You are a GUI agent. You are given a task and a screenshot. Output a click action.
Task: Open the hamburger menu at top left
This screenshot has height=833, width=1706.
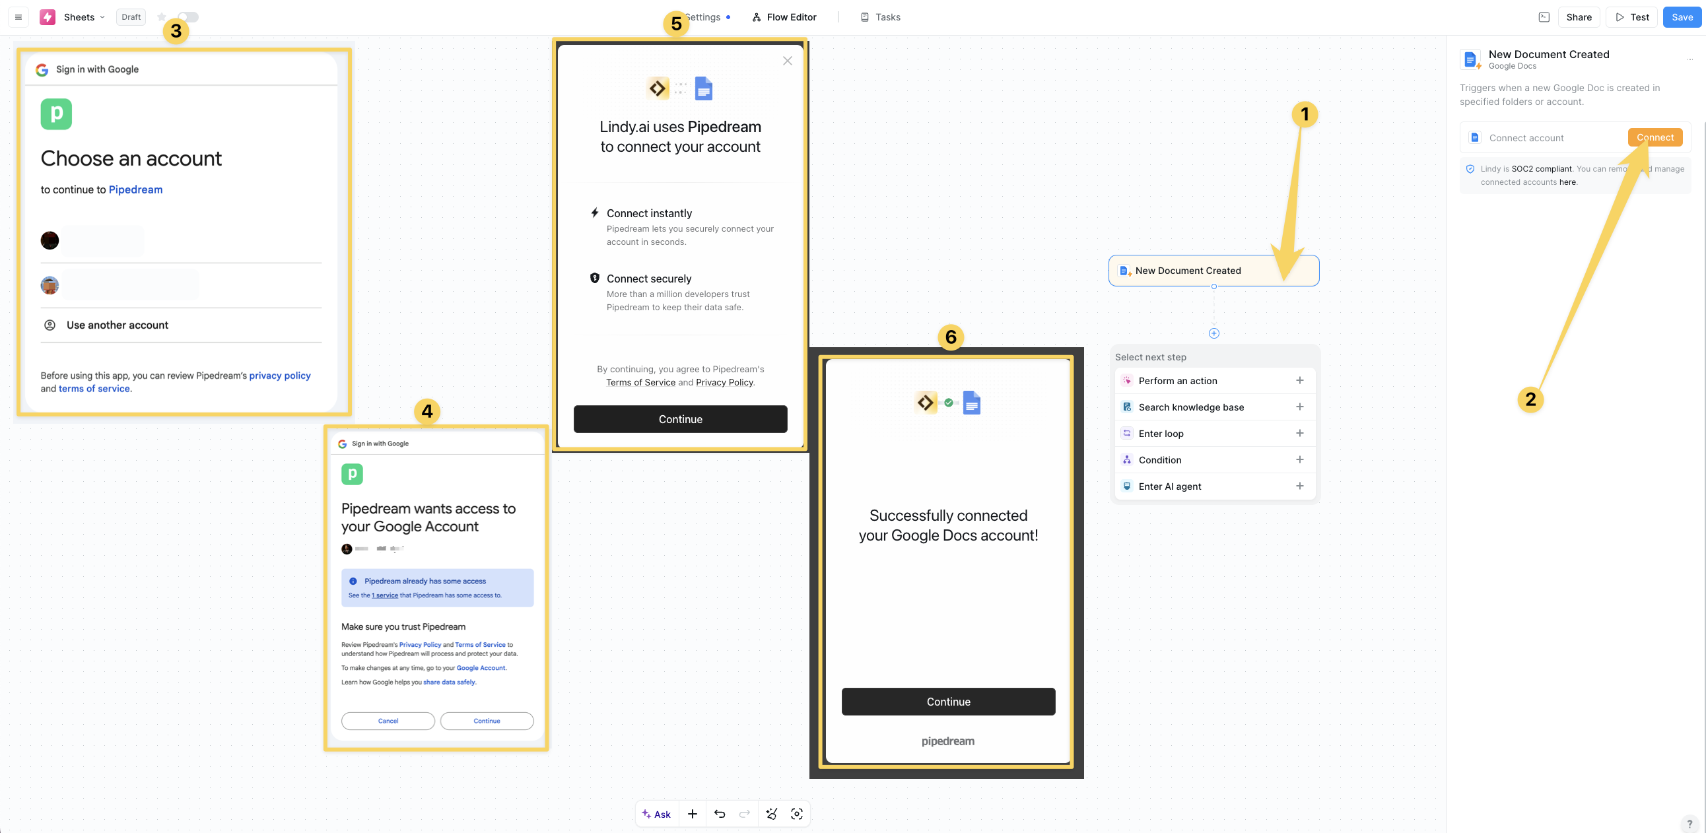18,17
